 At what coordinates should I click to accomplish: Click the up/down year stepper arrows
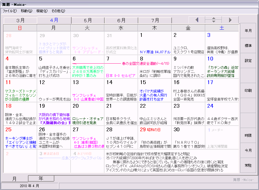click(213, 20)
